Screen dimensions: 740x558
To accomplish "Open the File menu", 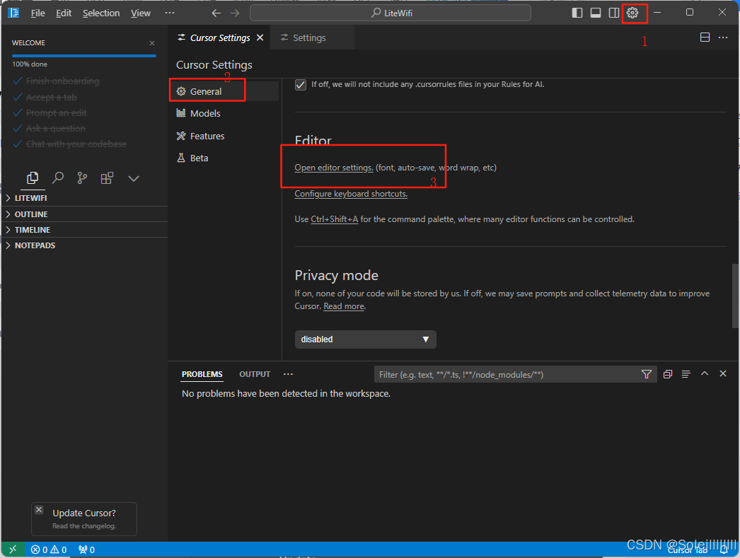I will pos(37,13).
